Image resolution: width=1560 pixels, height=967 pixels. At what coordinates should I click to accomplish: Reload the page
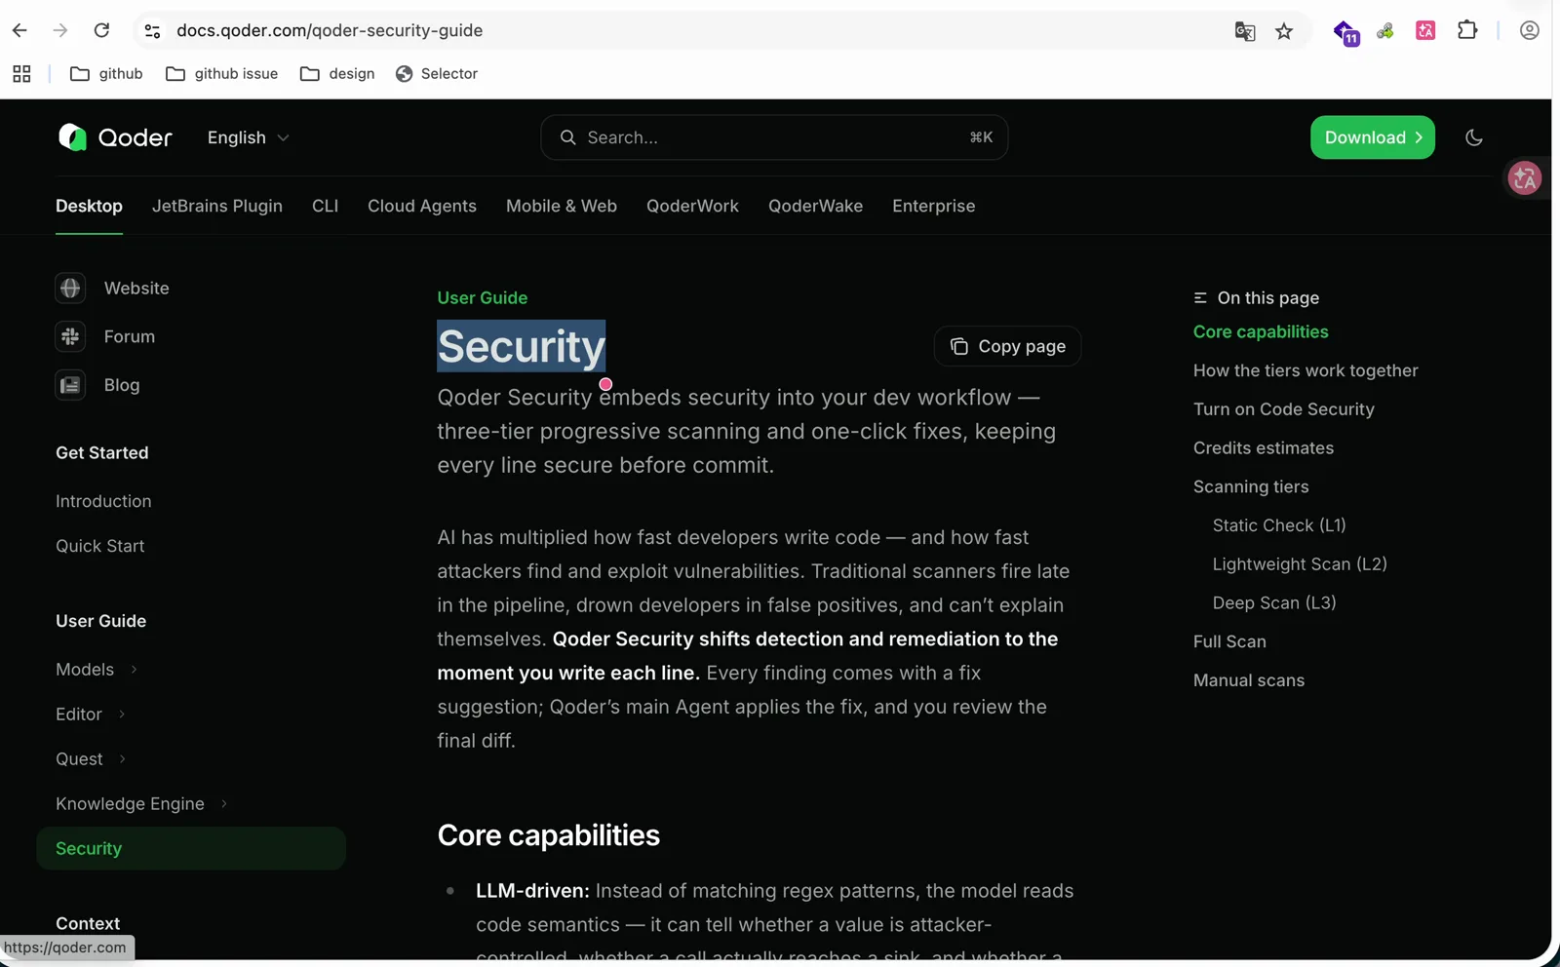[101, 30]
